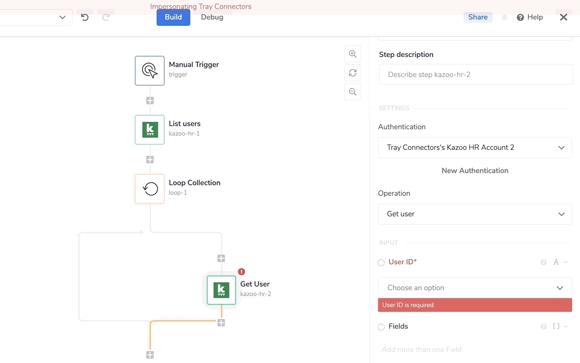Toggle the Fields radio circle
Image resolution: width=580 pixels, height=363 pixels.
tap(381, 327)
